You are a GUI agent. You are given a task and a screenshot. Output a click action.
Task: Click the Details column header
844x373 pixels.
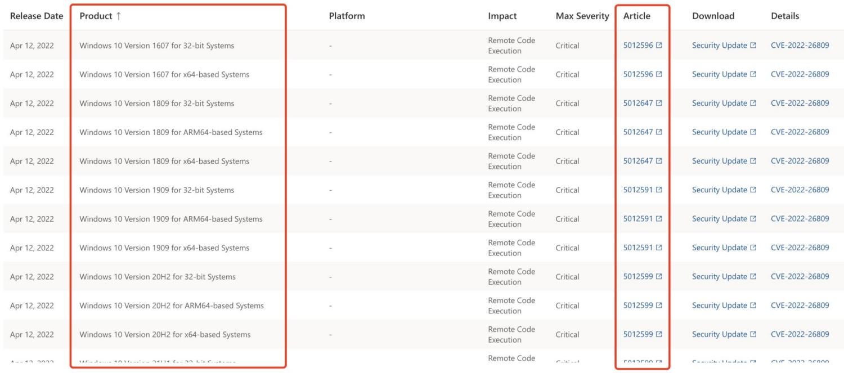tap(785, 16)
